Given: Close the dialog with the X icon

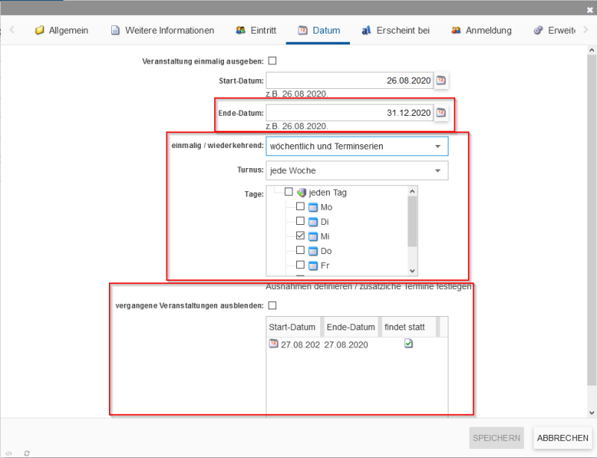Looking at the screenshot, I should pos(590,9).
